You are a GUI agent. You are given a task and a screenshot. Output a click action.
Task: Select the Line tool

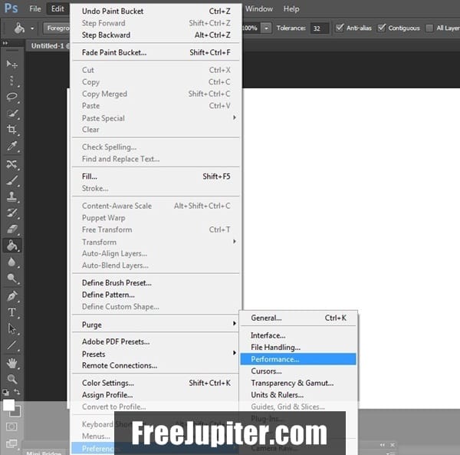point(11,345)
